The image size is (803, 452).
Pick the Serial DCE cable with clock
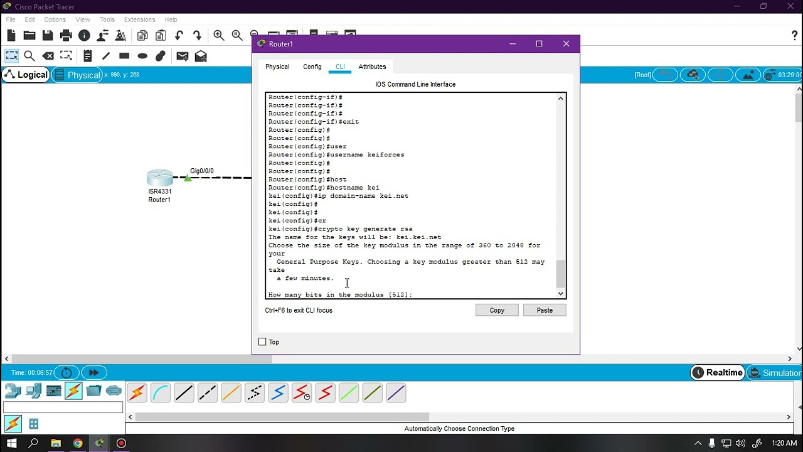coord(302,393)
